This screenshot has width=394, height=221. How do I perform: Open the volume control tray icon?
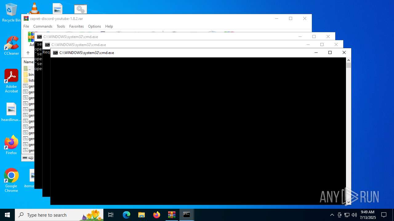[354, 215]
